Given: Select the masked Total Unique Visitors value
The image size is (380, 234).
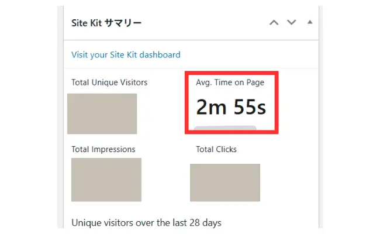Looking at the screenshot, I should [x=102, y=113].
